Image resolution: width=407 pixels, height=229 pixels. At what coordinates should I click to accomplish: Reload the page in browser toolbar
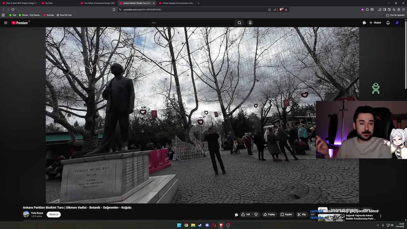13,10
